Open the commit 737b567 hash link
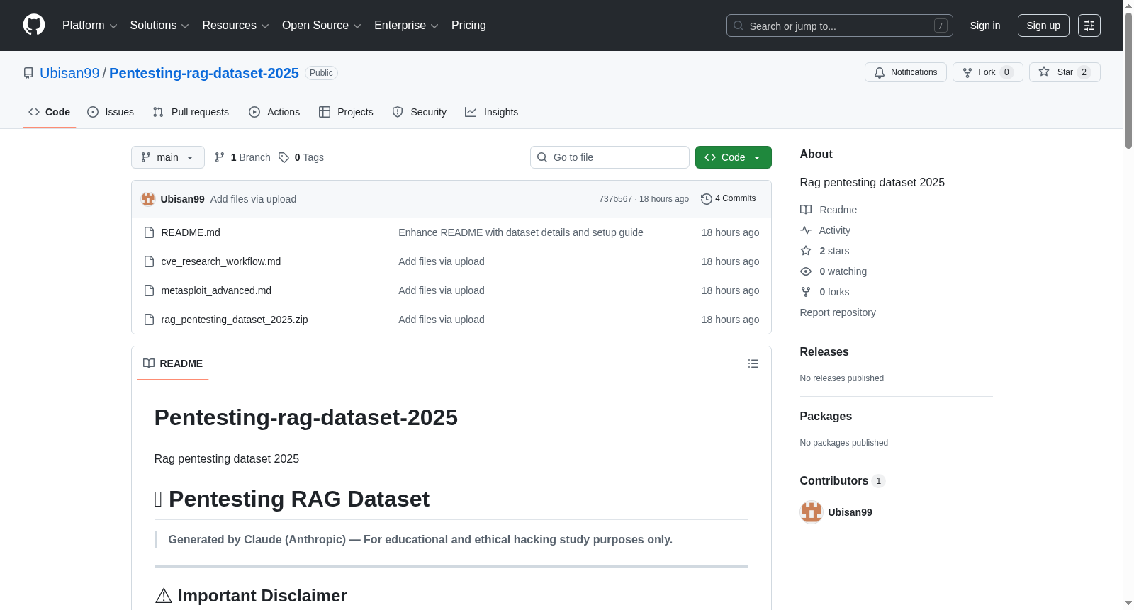The width and height of the screenshot is (1134, 610). [x=615, y=199]
